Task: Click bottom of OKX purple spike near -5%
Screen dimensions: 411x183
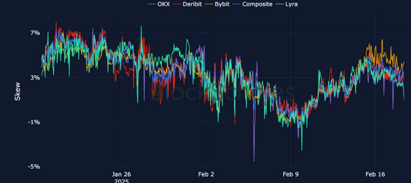Action: tap(254, 160)
